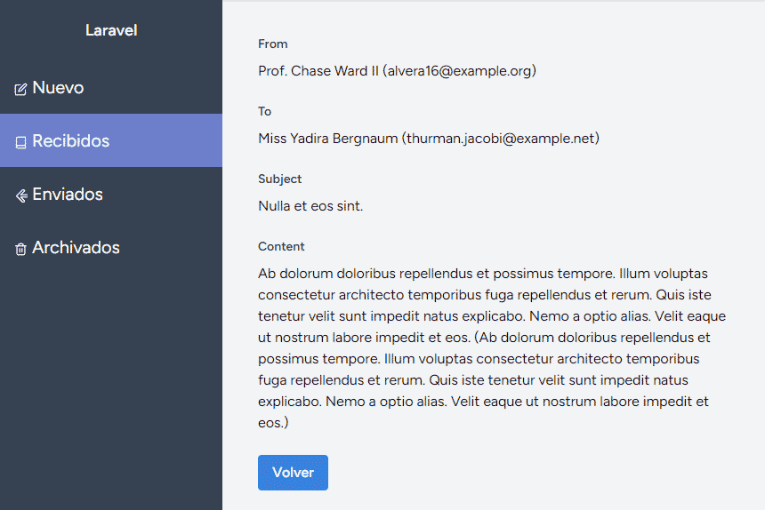
Task: Open the Nuevo menu item
Action: (x=111, y=88)
